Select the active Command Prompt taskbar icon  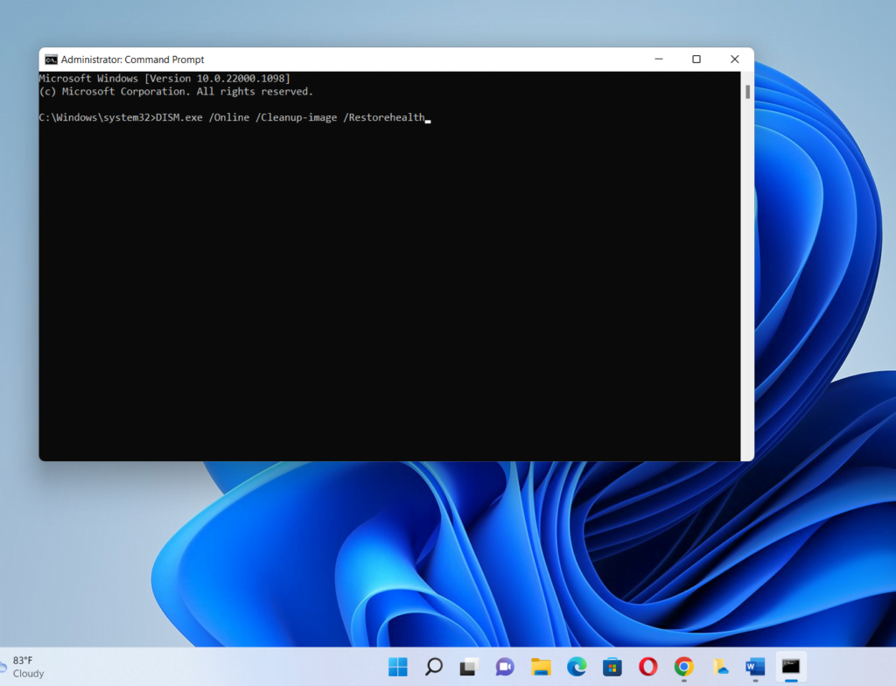(x=792, y=667)
